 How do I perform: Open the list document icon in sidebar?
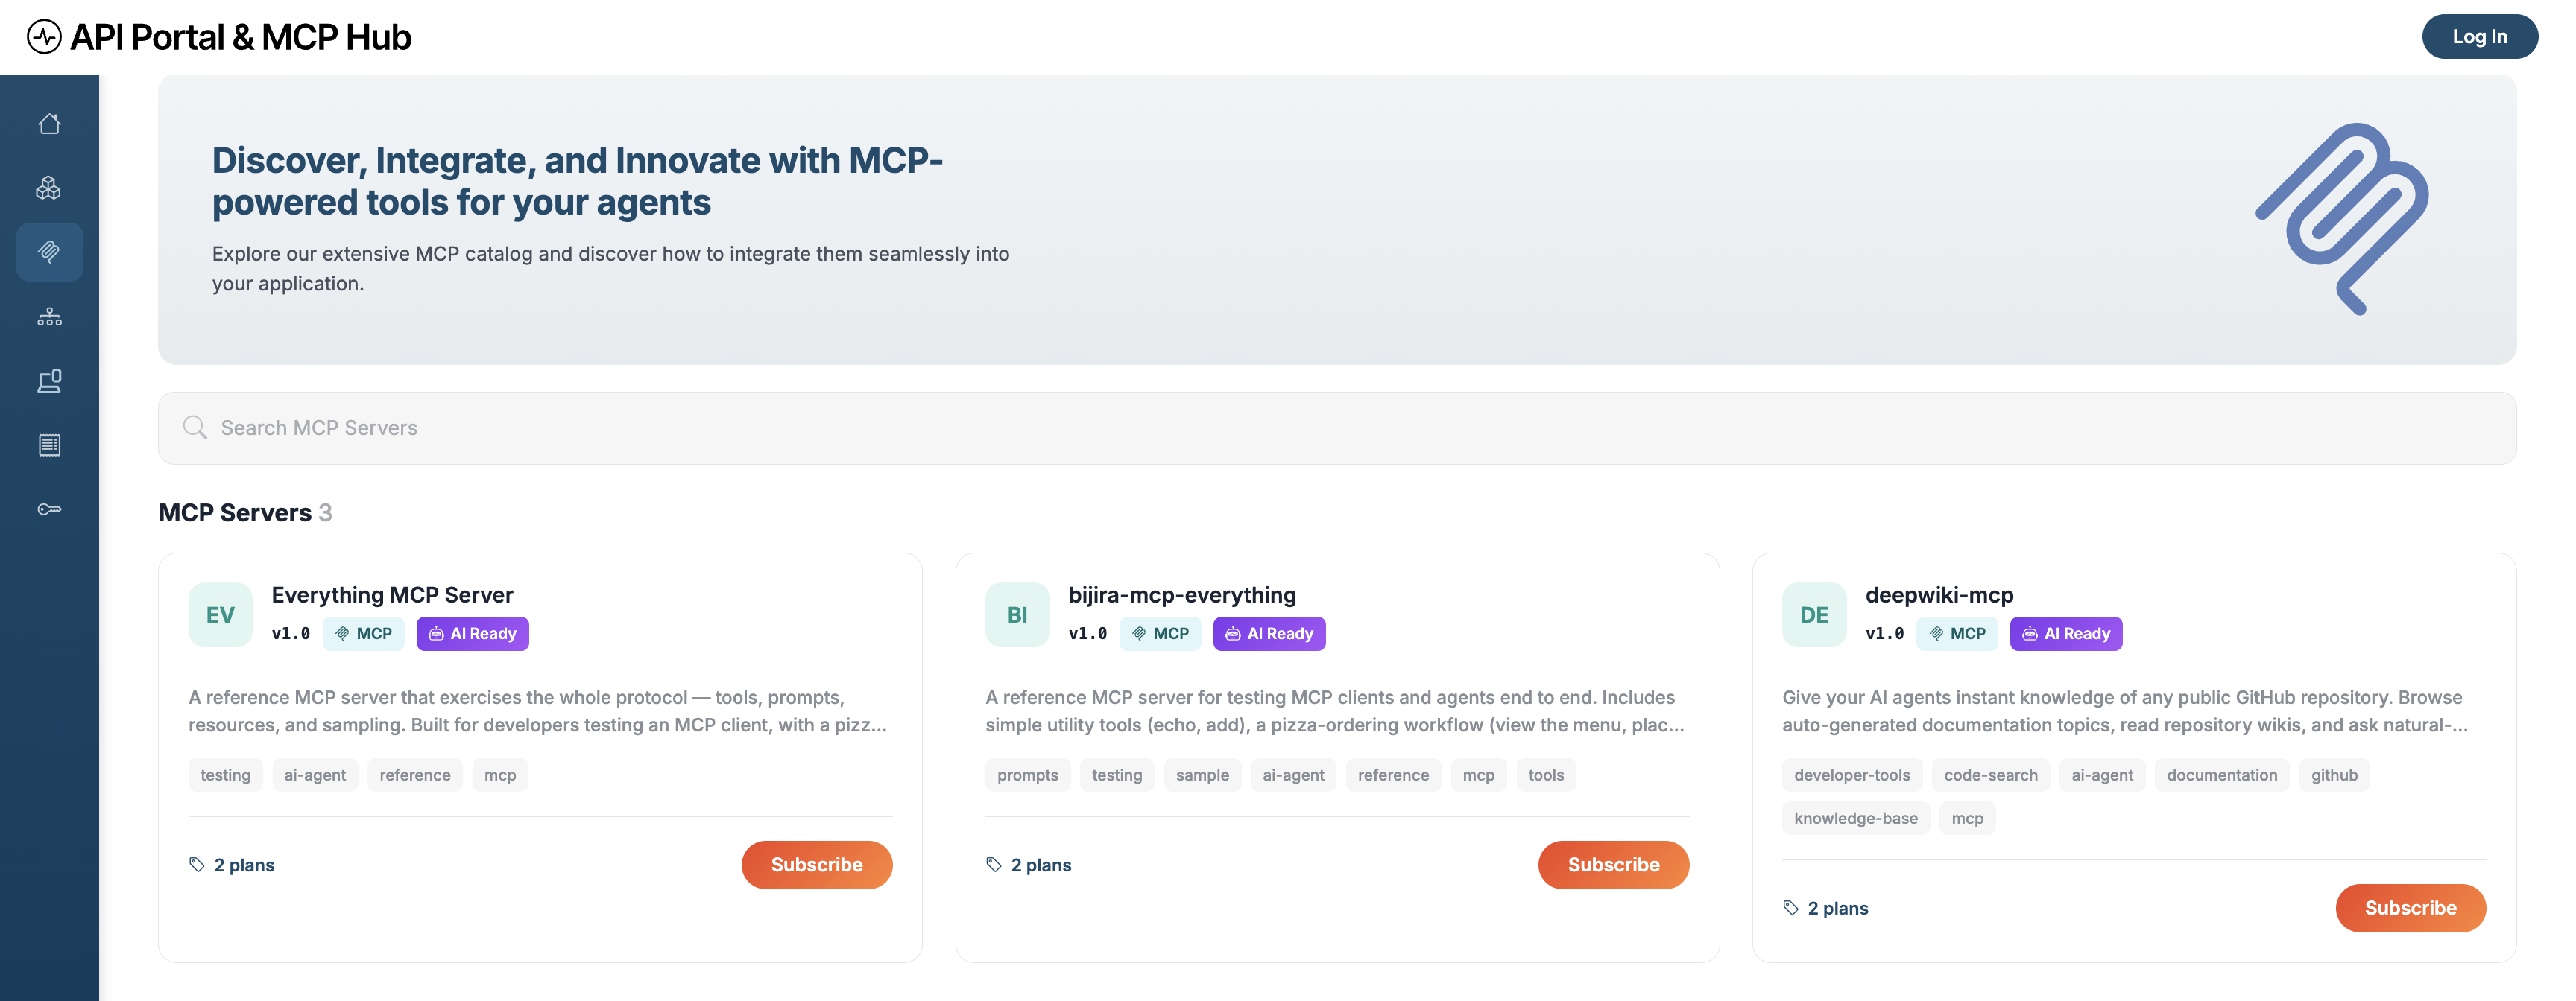(x=49, y=445)
